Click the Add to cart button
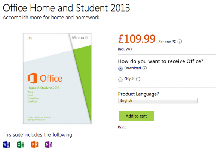 136,116
